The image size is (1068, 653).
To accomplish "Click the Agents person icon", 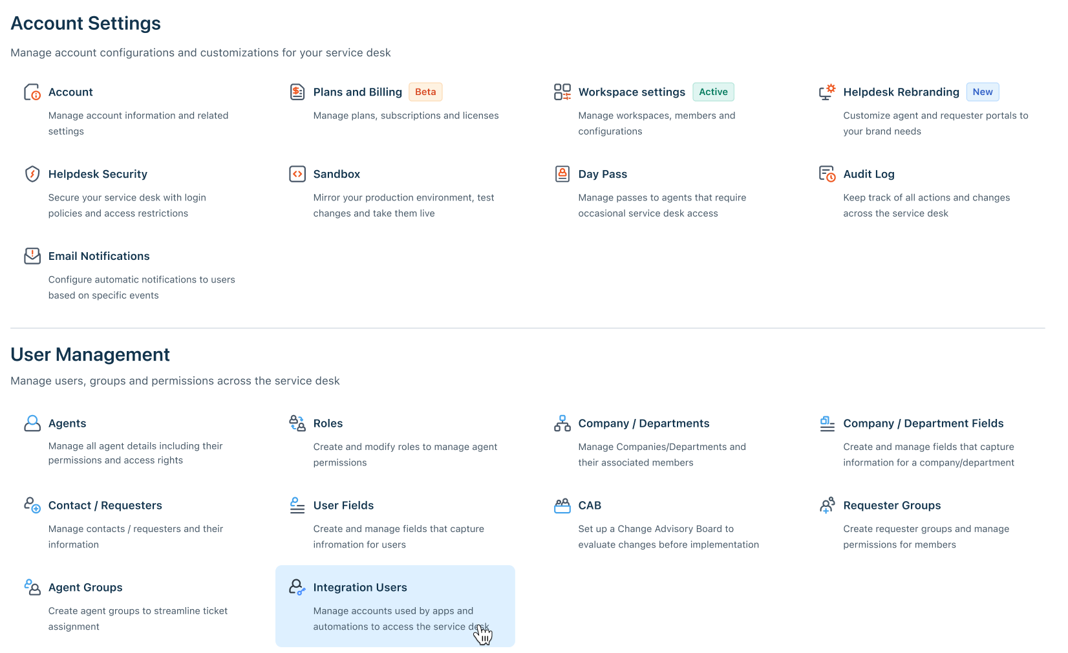I will click(32, 423).
